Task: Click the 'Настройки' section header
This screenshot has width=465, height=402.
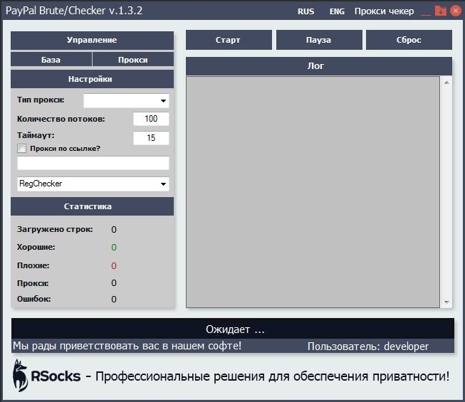Action: point(93,79)
